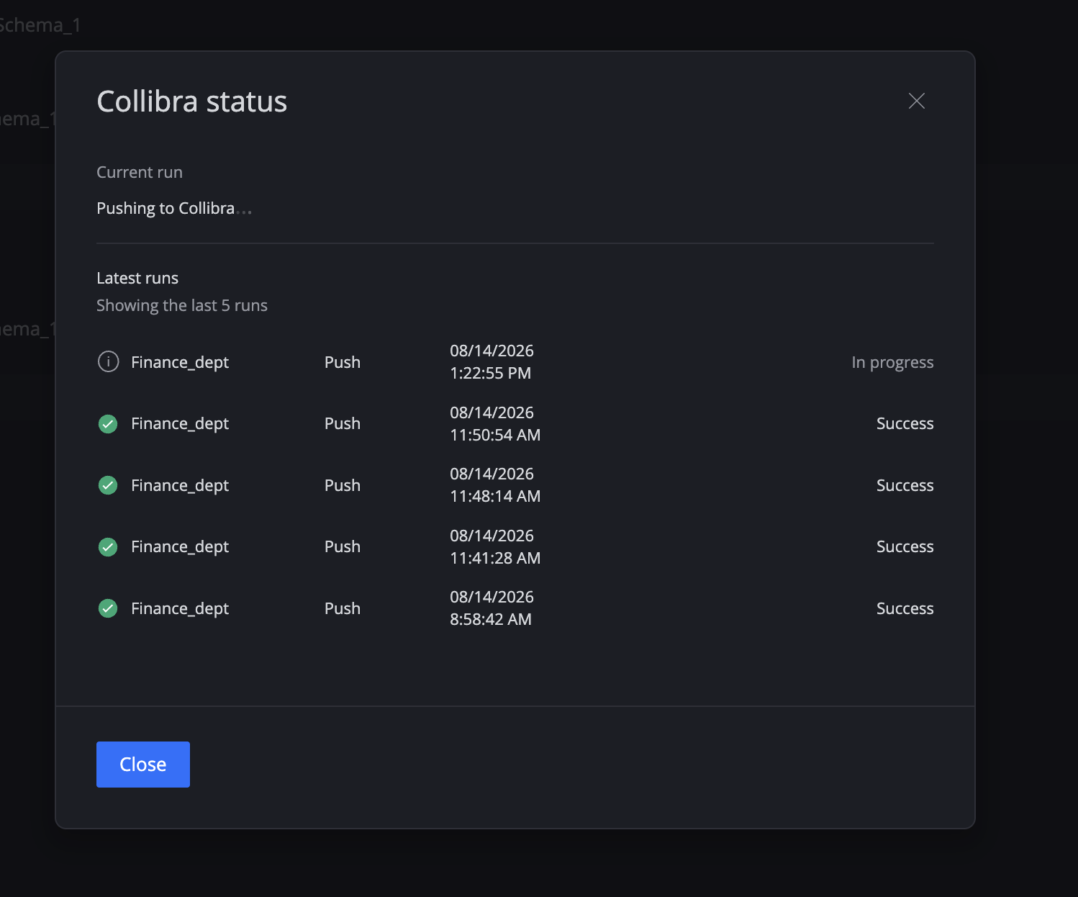The image size is (1078, 897).
Task: Click the 'Current run' label
Action: 140,172
